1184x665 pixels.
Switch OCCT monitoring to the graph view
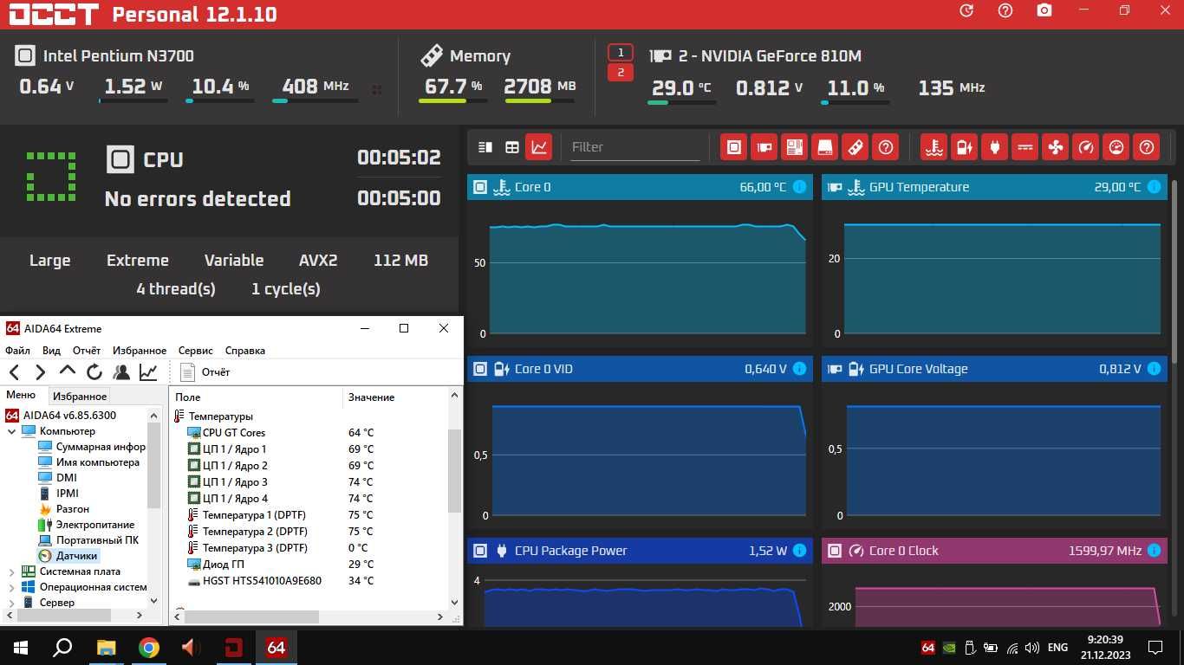click(539, 147)
